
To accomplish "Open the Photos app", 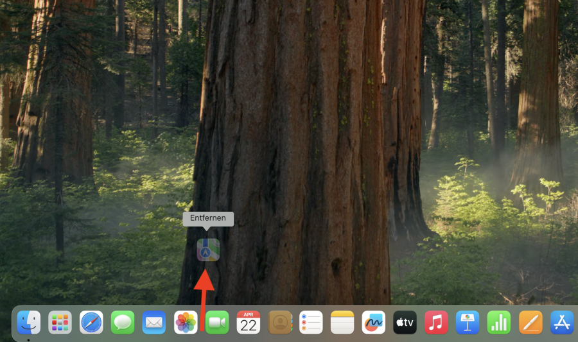I will click(x=186, y=322).
